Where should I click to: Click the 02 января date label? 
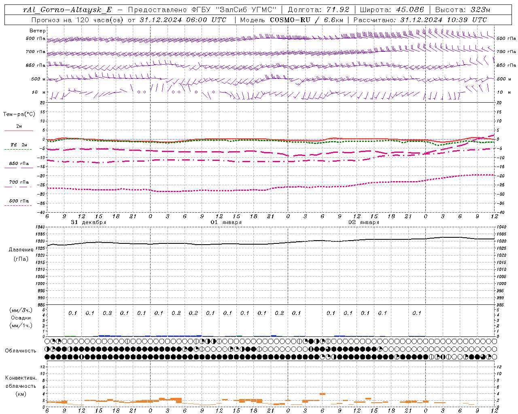coord(364,222)
